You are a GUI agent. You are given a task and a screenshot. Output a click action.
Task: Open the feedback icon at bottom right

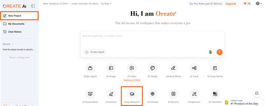tap(256, 93)
